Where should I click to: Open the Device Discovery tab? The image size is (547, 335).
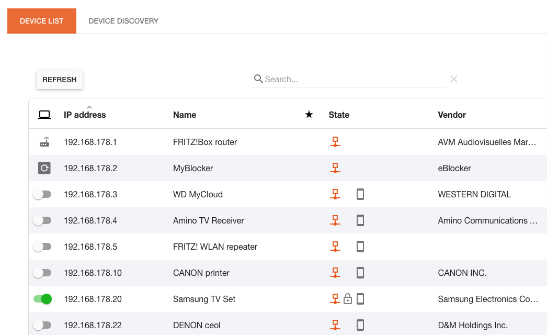point(123,21)
